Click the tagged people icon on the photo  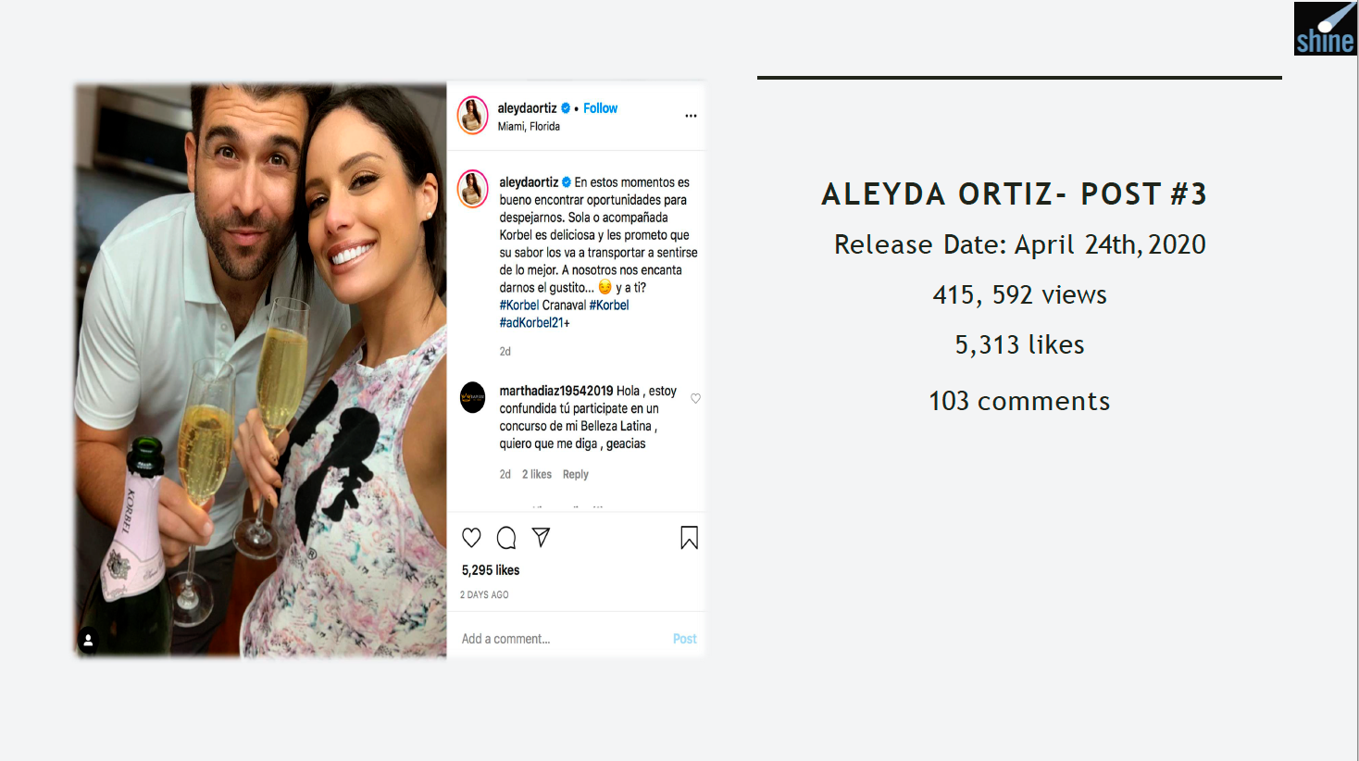point(89,640)
